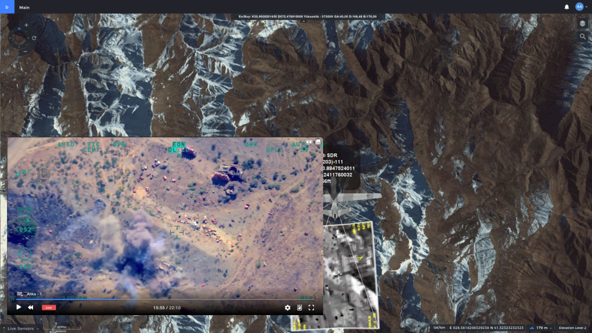Screen dimensions: 592x333
Task: Click the map search magnifier icon
Action: [582, 36]
